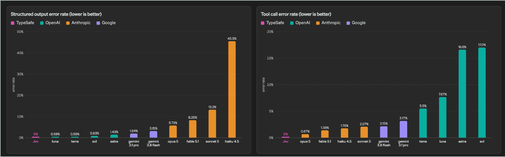Select the fable 5.1 bar in Tool call chart

pos(325,134)
